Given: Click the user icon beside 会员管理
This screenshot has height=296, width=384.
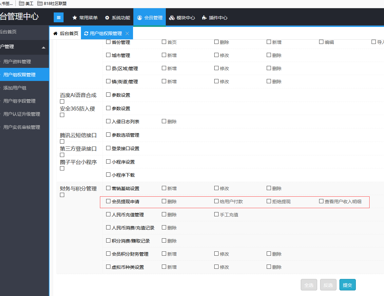Looking at the screenshot, I should 140,18.
